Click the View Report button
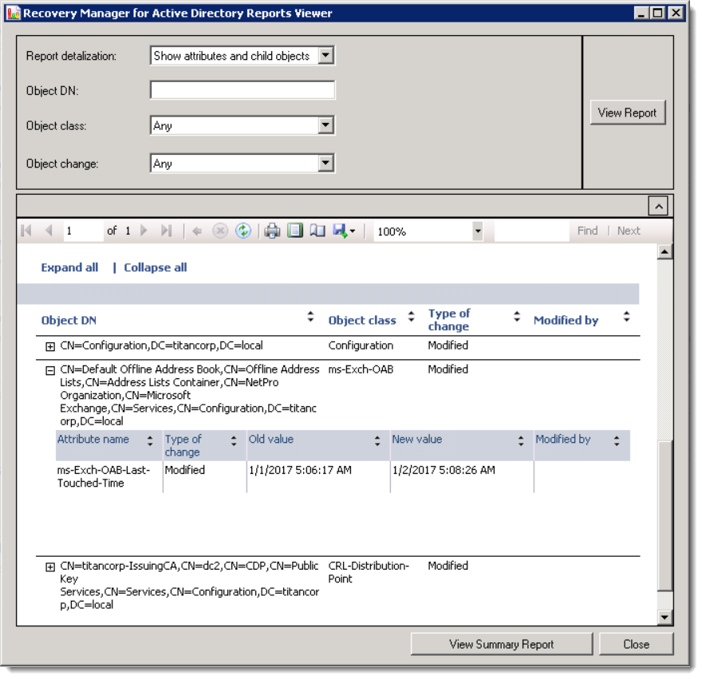This screenshot has height=679, width=702. coord(627,113)
